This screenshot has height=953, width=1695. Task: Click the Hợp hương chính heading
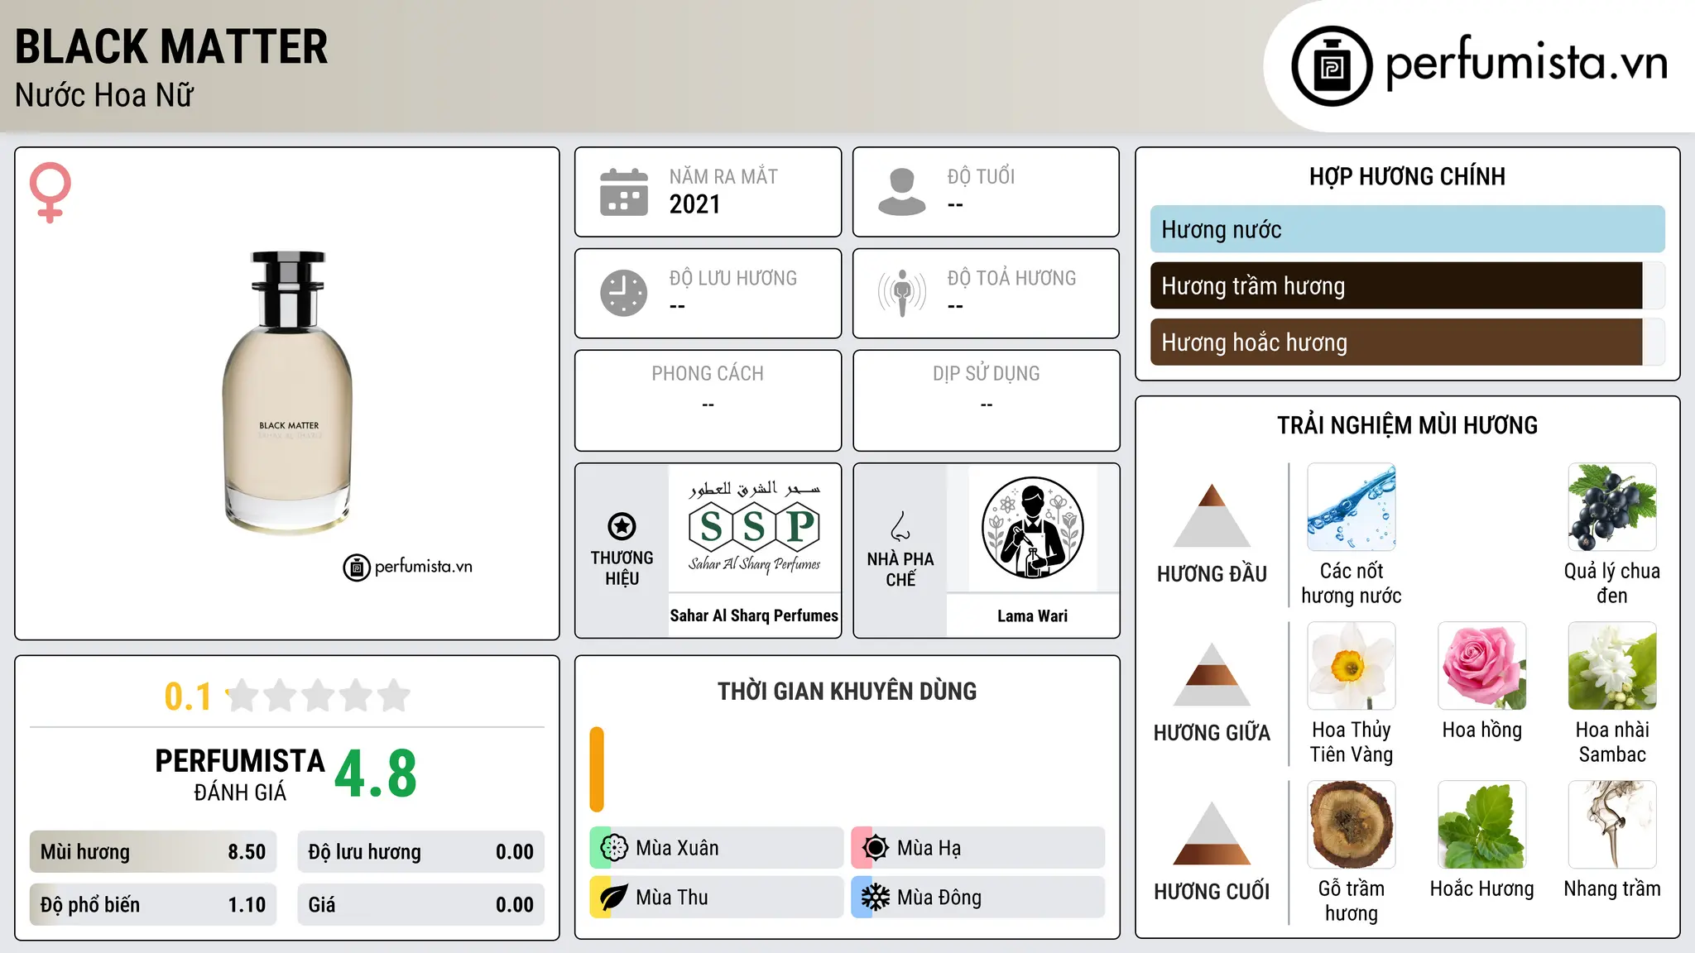coord(1407,176)
